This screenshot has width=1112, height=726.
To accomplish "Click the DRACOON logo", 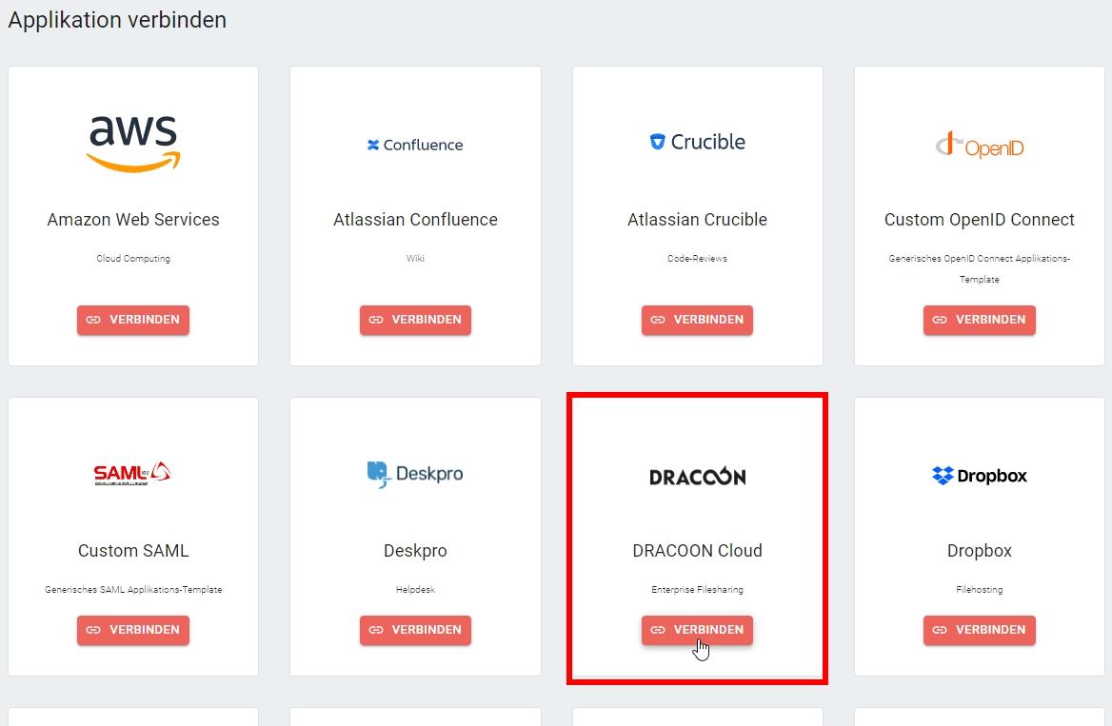I will point(697,477).
